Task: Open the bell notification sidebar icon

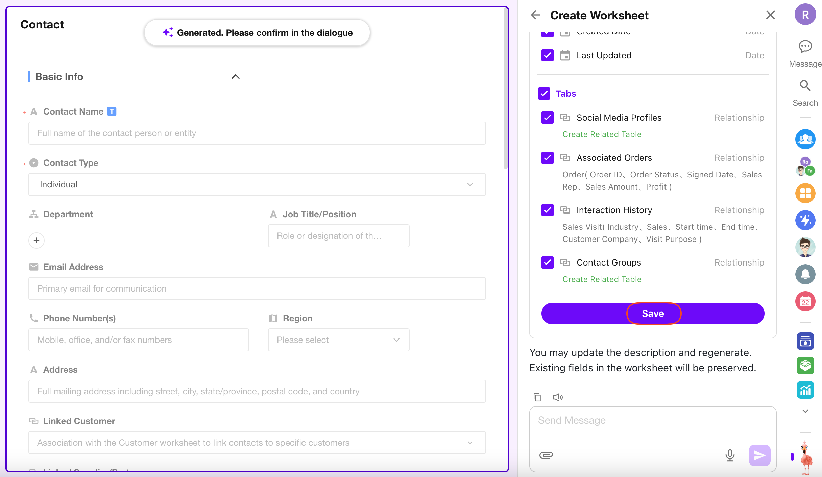Action: (805, 274)
